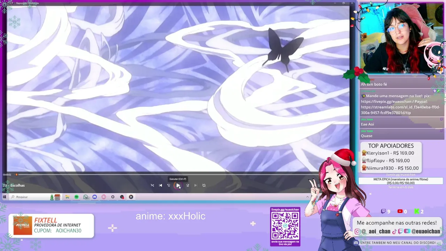Viewport: 446px width, 251px height.
Task: Click the FIXTELL logo in sponsor banner
Action: coord(22,226)
